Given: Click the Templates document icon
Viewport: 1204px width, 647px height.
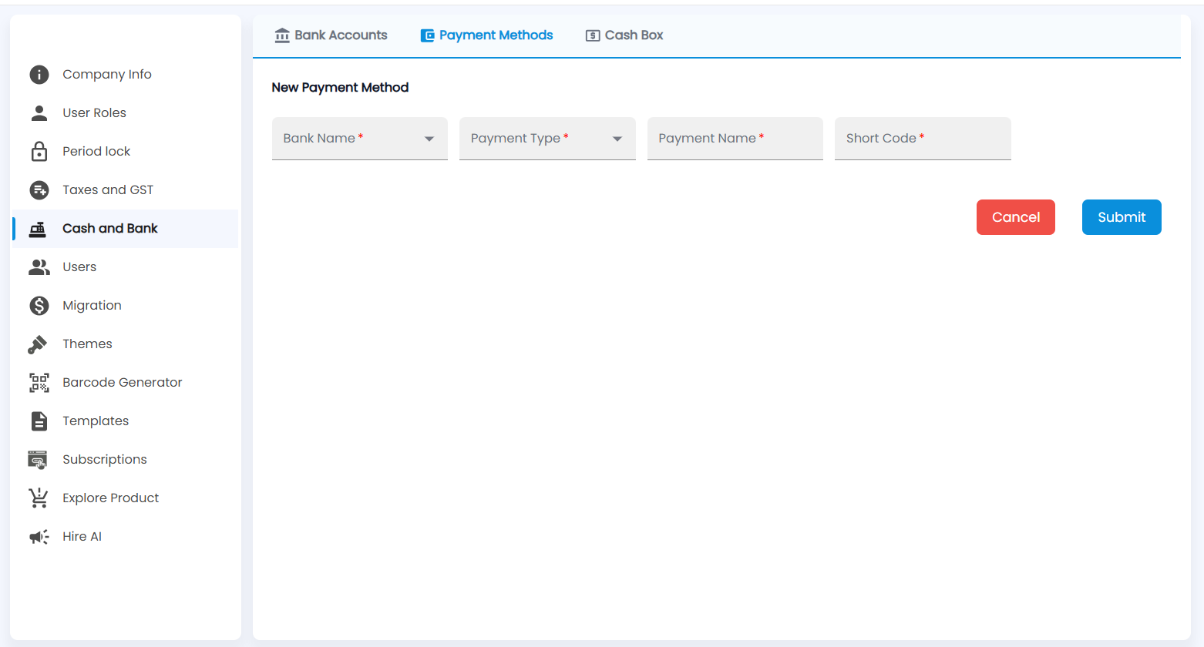Looking at the screenshot, I should point(39,421).
